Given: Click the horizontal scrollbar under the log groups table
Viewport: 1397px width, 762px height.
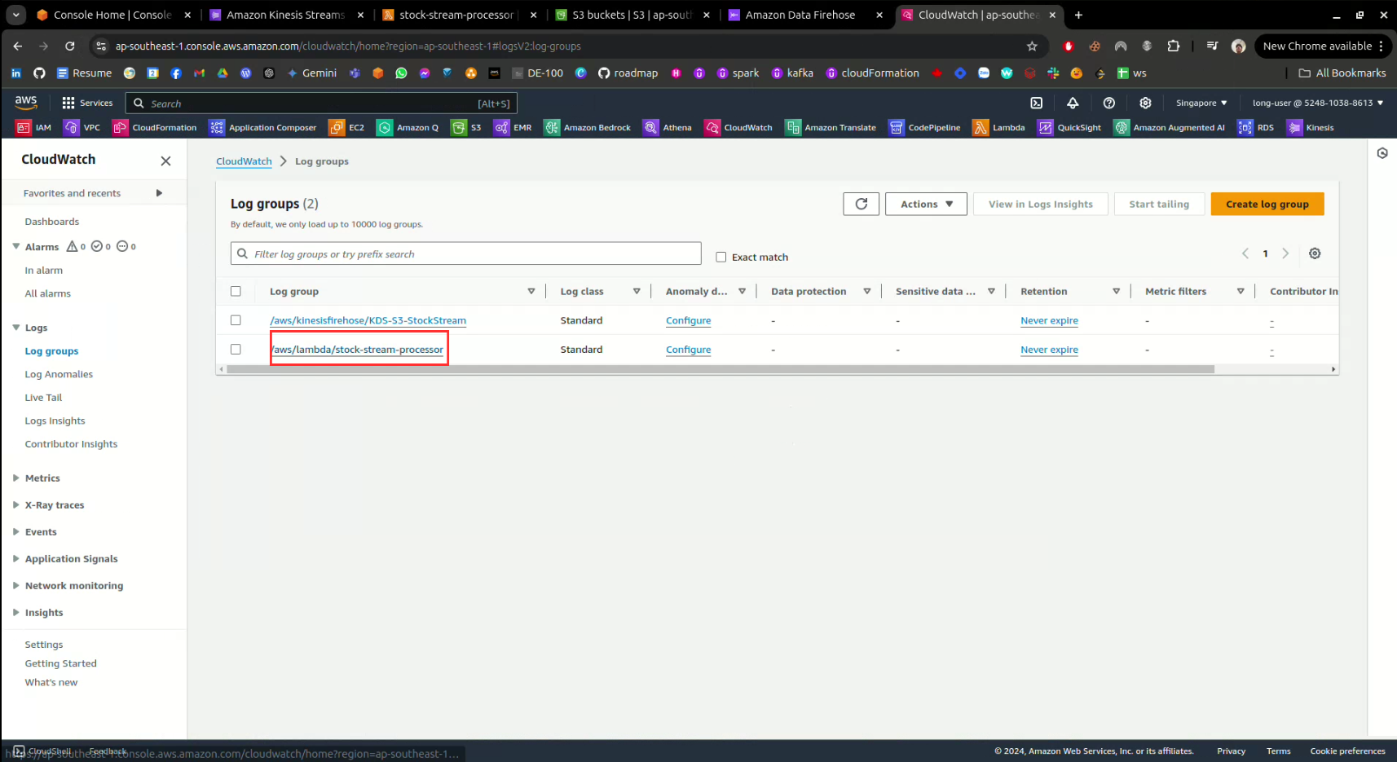Looking at the screenshot, I should 720,369.
